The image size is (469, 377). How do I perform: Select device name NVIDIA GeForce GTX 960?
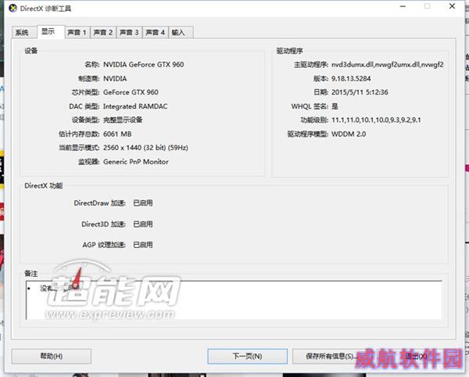[144, 64]
